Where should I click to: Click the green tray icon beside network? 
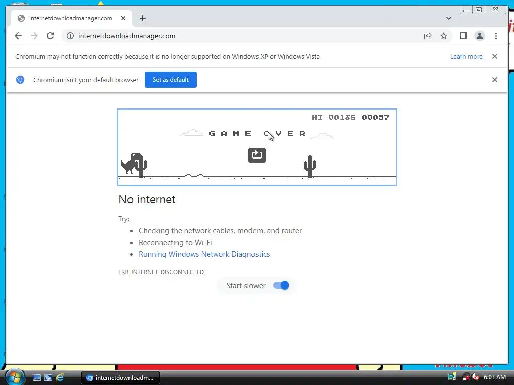point(452,377)
